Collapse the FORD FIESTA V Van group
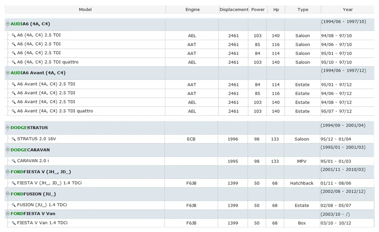 click(x=7, y=214)
